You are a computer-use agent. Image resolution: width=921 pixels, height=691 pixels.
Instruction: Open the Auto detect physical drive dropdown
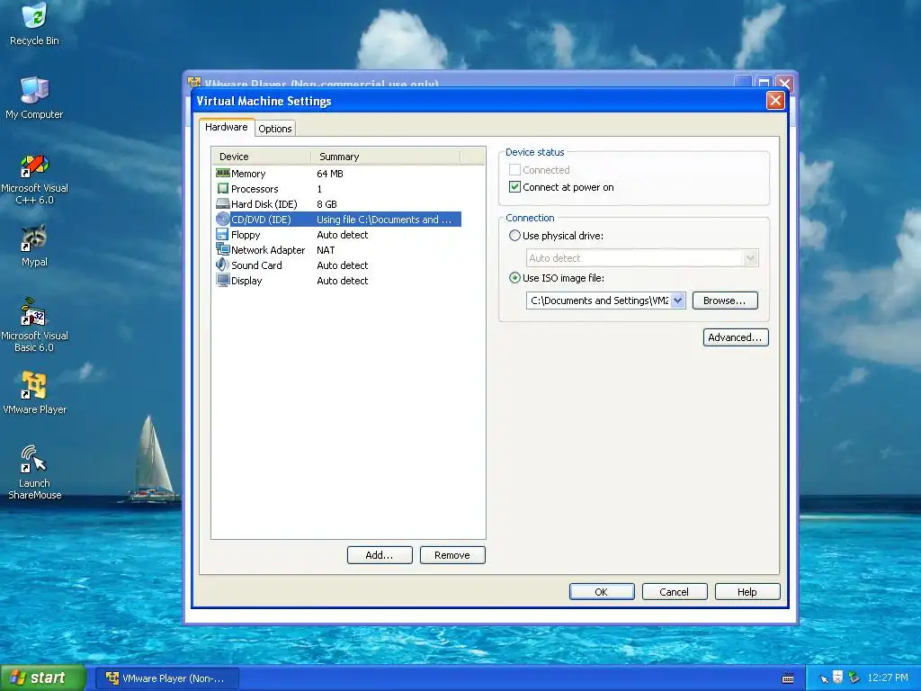pos(751,258)
